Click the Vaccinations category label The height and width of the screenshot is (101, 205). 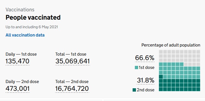(20, 10)
